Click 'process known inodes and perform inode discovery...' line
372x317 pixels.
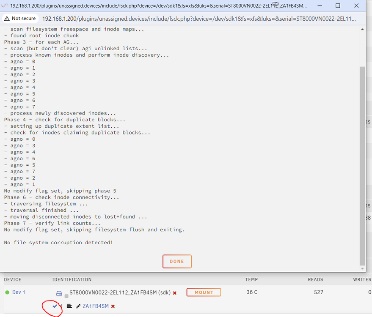[x=86, y=55]
